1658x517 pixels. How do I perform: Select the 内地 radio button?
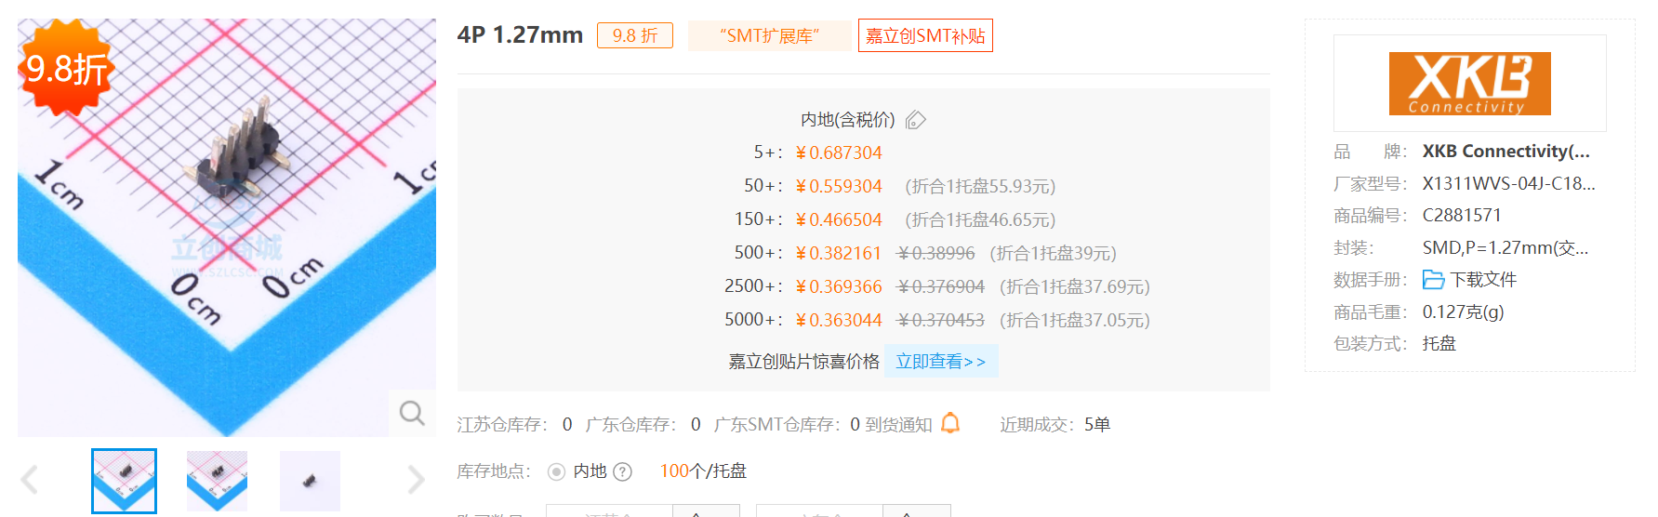tap(556, 471)
